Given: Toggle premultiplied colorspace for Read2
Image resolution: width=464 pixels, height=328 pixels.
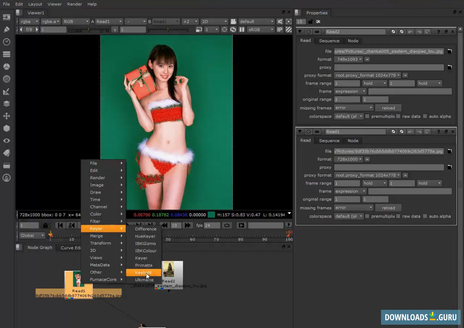Looking at the screenshot, I should coord(367,116).
